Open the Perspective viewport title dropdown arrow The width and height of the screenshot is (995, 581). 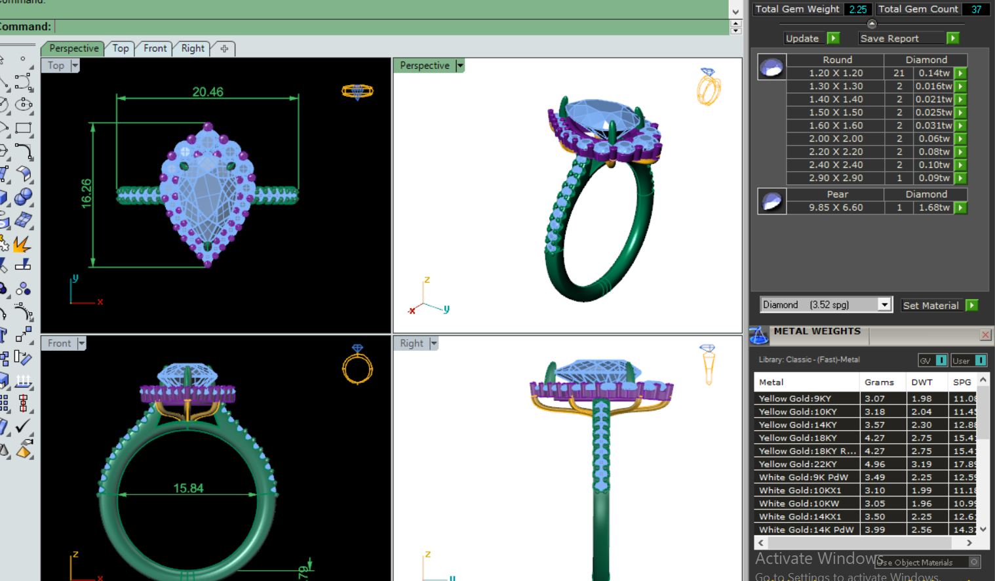pyautogui.click(x=460, y=66)
